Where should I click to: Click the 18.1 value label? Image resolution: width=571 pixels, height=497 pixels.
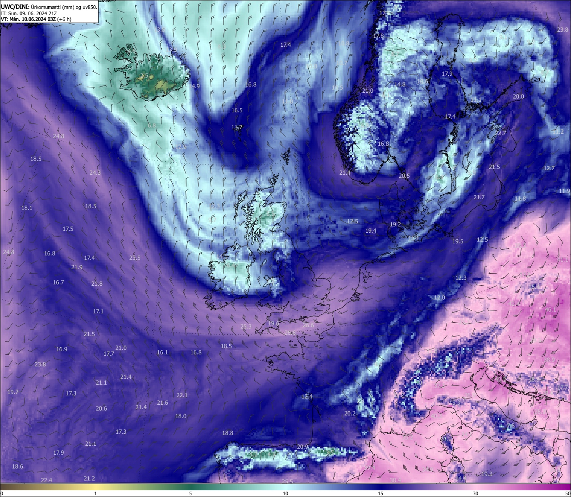point(27,208)
